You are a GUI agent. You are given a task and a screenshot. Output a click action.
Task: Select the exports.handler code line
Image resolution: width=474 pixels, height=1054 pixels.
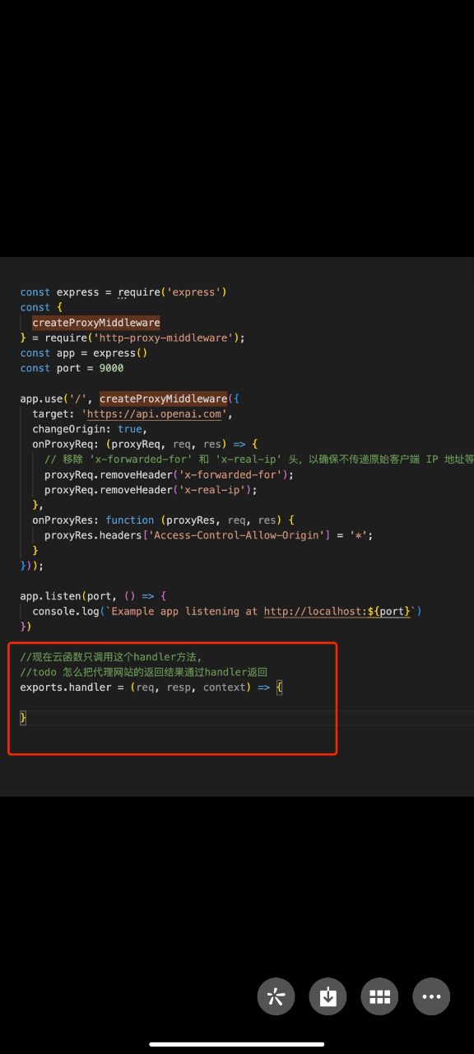click(151, 687)
